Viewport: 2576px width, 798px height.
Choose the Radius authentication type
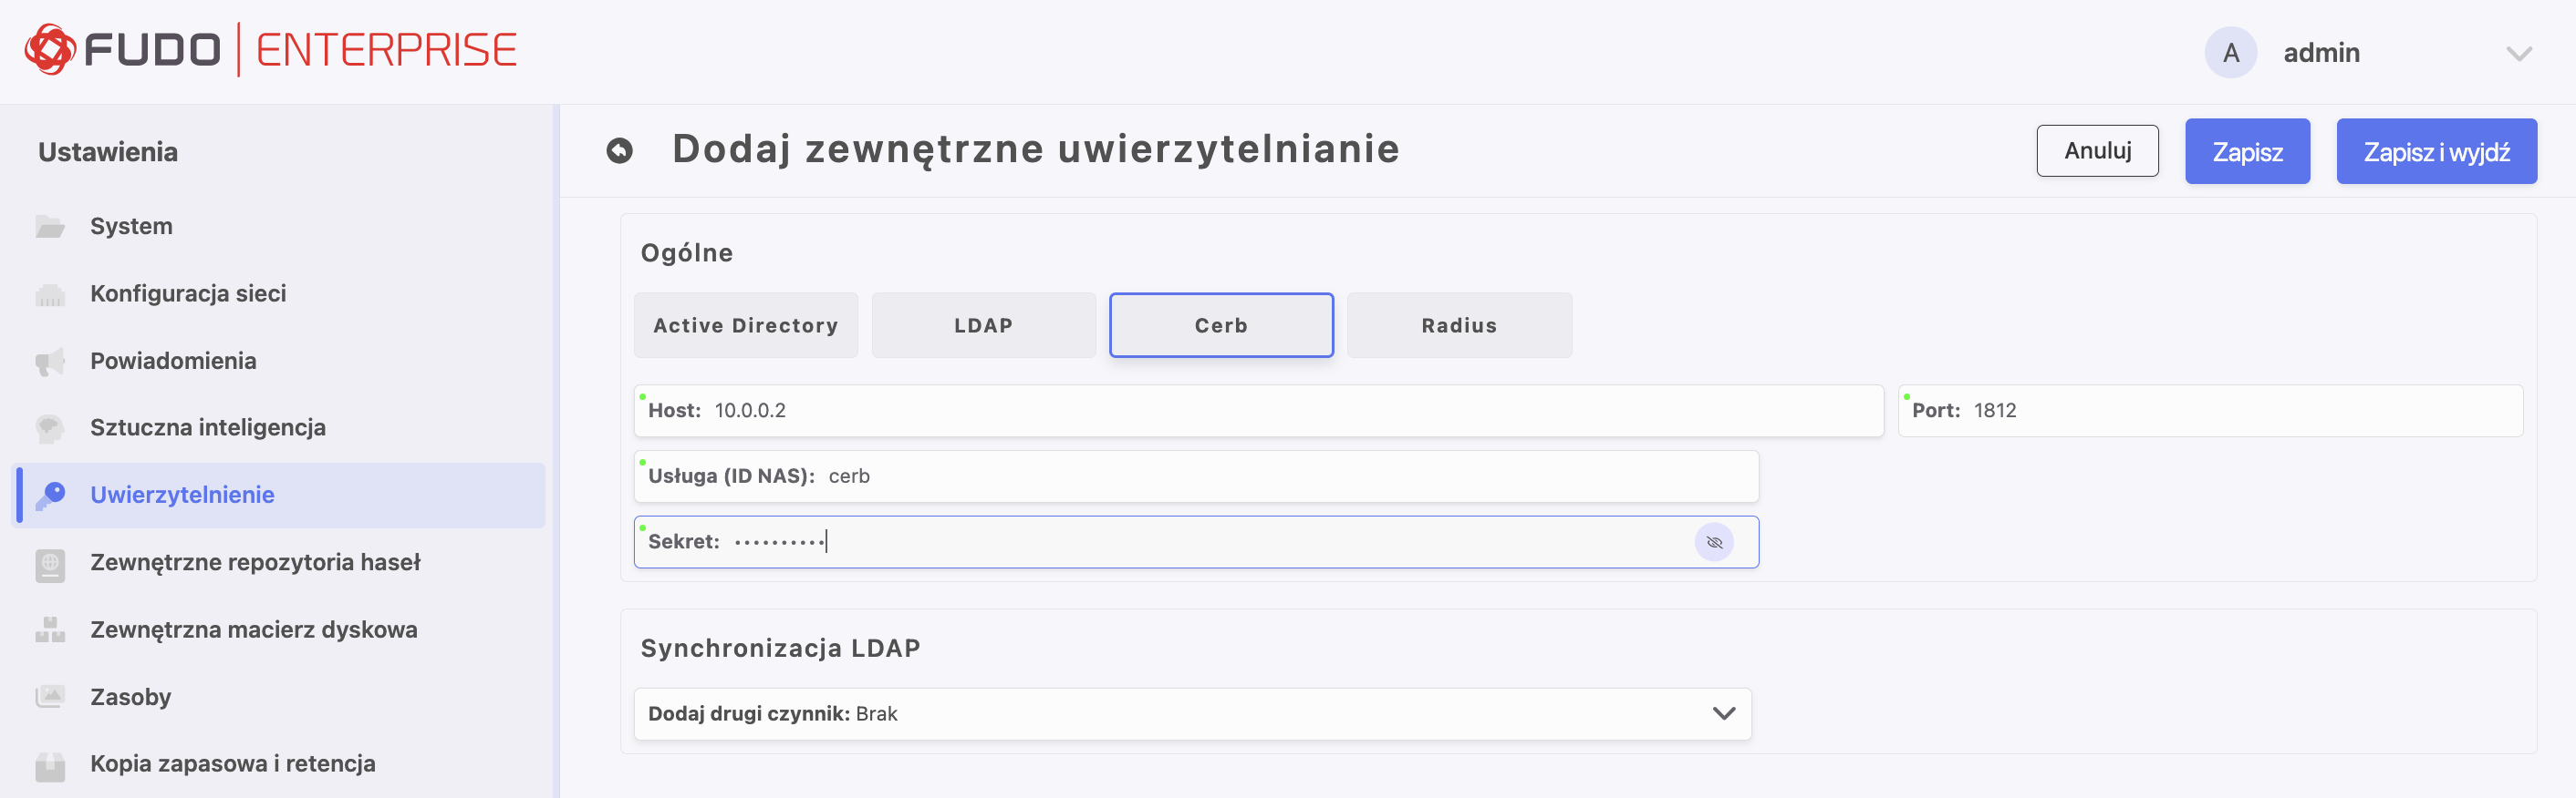click(1459, 325)
